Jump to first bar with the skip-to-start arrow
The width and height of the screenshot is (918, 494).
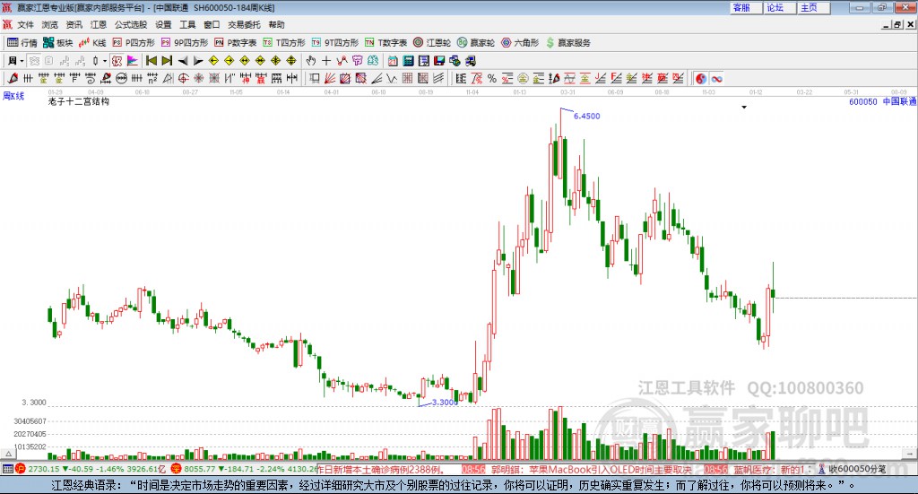tap(151, 61)
